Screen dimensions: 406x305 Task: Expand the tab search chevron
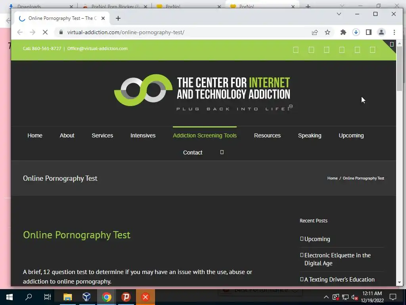tap(339, 14)
